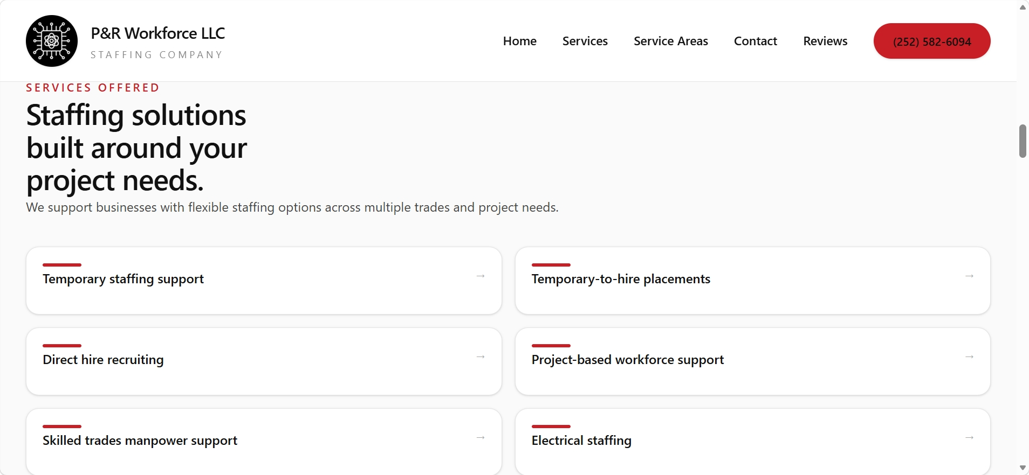Image resolution: width=1029 pixels, height=475 pixels.
Task: Go to Services in the navigation
Action: [x=585, y=41]
